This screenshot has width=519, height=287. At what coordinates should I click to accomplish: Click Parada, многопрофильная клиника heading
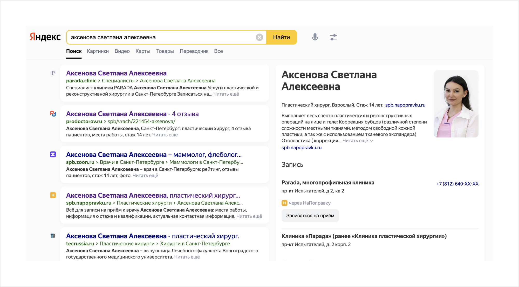pyautogui.click(x=328, y=182)
